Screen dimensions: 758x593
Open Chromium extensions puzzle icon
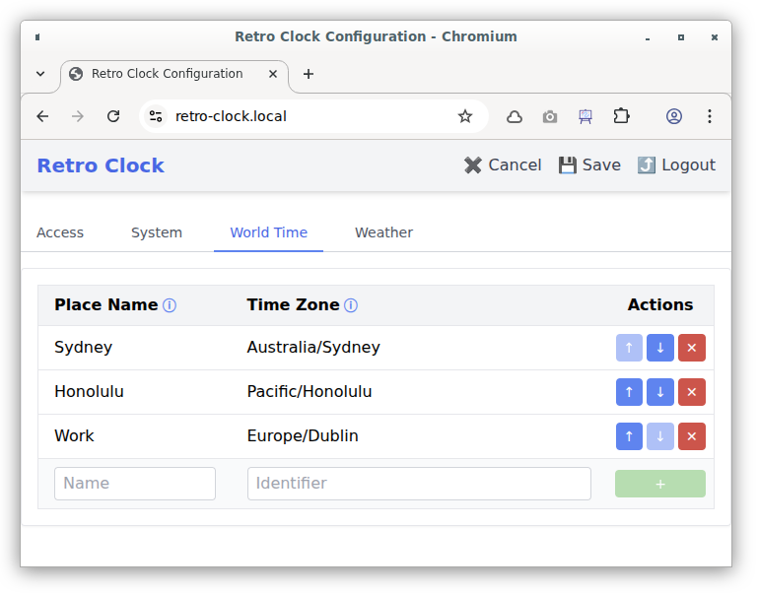pos(621,116)
